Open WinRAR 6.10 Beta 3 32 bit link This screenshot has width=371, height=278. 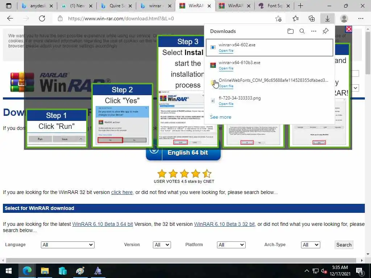coord(224,224)
